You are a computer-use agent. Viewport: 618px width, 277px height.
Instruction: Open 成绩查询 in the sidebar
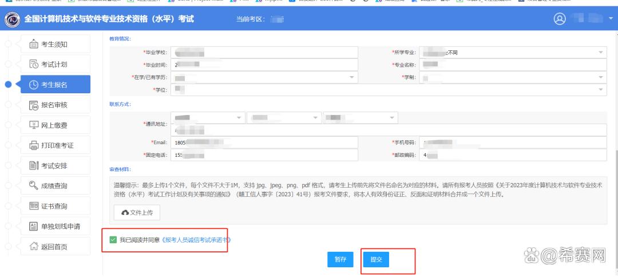click(x=55, y=185)
